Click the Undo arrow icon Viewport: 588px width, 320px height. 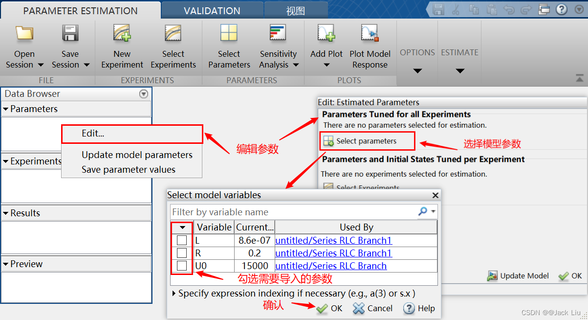point(509,9)
